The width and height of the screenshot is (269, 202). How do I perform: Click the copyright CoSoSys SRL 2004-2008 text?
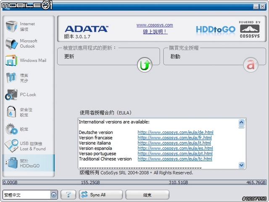coord(136,173)
